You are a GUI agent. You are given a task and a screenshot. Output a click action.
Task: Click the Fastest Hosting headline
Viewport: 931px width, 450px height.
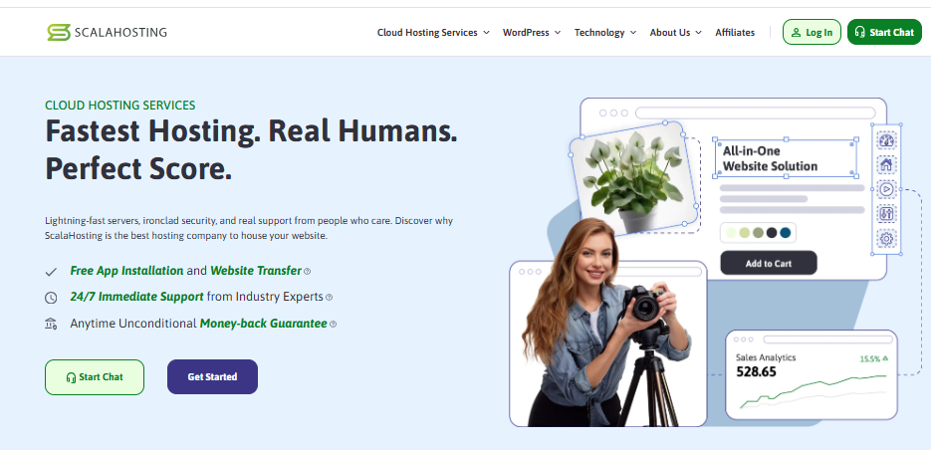tap(251, 150)
